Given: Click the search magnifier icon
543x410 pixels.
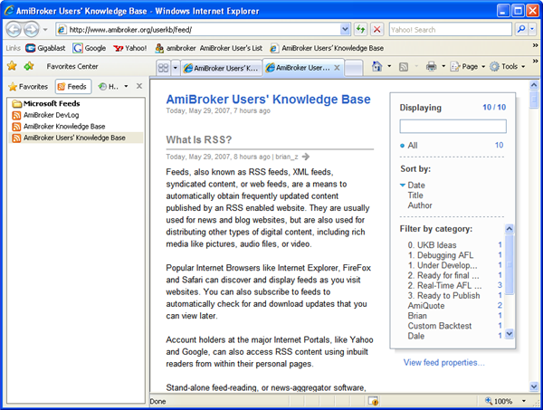Looking at the screenshot, I should (523, 29).
